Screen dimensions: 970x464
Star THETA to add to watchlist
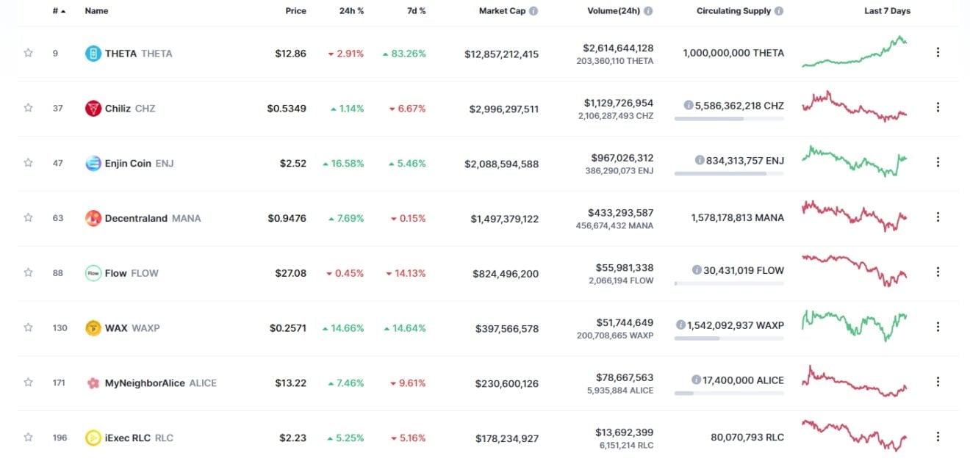click(28, 53)
